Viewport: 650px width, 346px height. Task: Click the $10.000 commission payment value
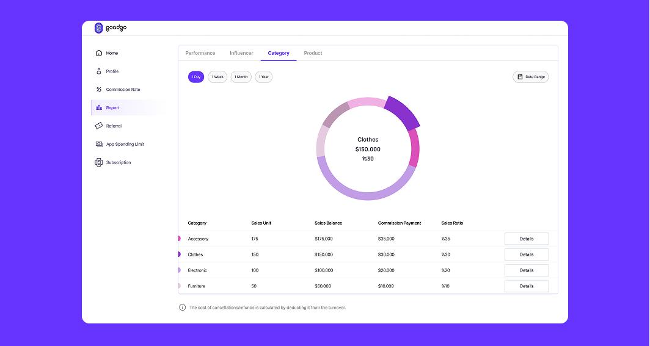(x=386, y=286)
